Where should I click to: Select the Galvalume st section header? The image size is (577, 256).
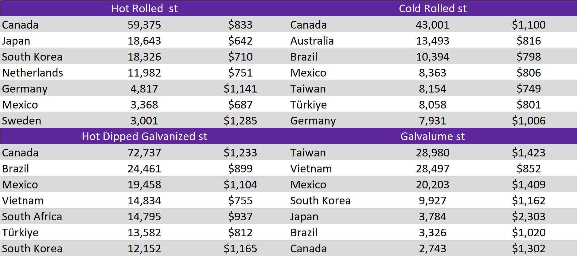pos(432,136)
